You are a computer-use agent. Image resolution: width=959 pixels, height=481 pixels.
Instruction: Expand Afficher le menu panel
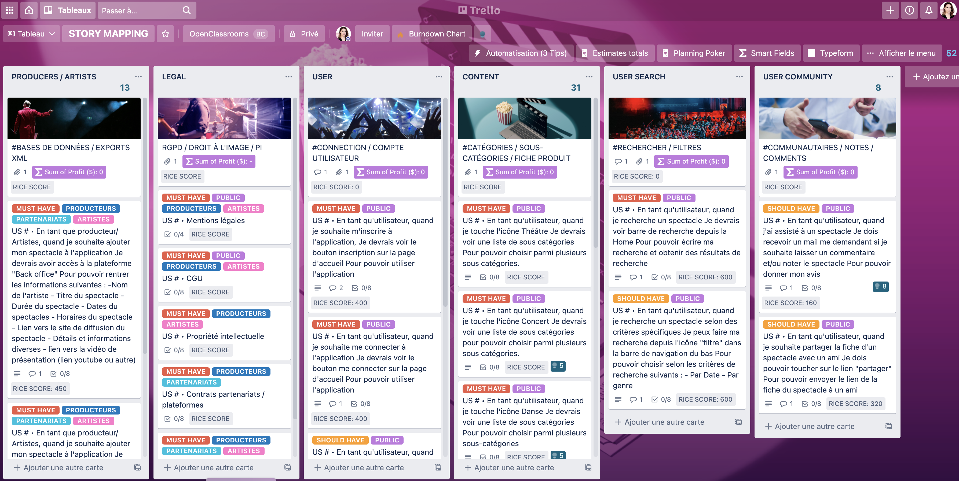901,53
